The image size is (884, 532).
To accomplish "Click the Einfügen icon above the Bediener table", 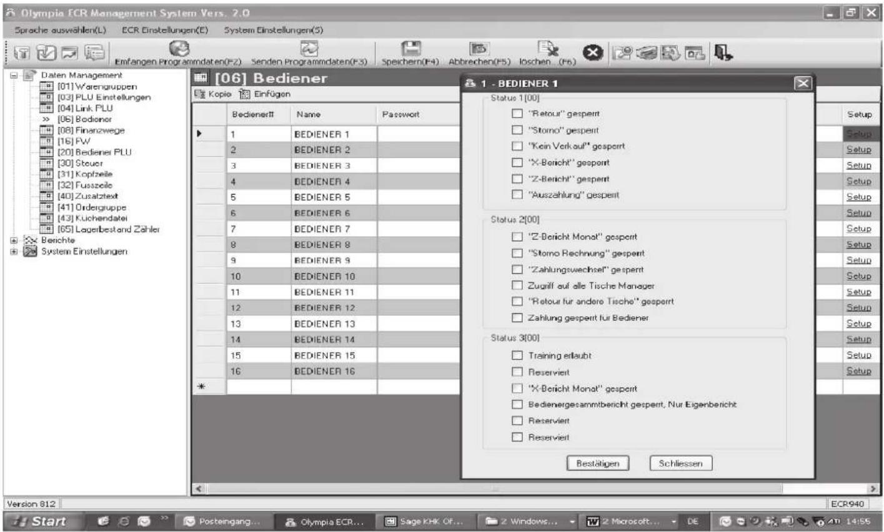I will 244,94.
